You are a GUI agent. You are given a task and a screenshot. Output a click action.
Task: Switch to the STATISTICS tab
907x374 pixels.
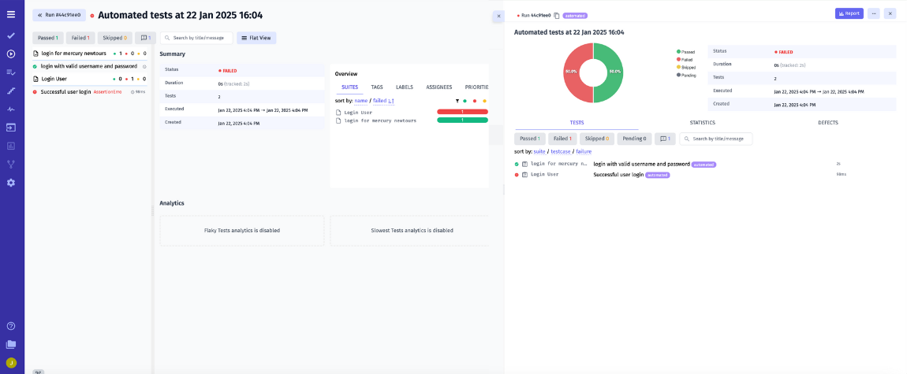(x=702, y=123)
